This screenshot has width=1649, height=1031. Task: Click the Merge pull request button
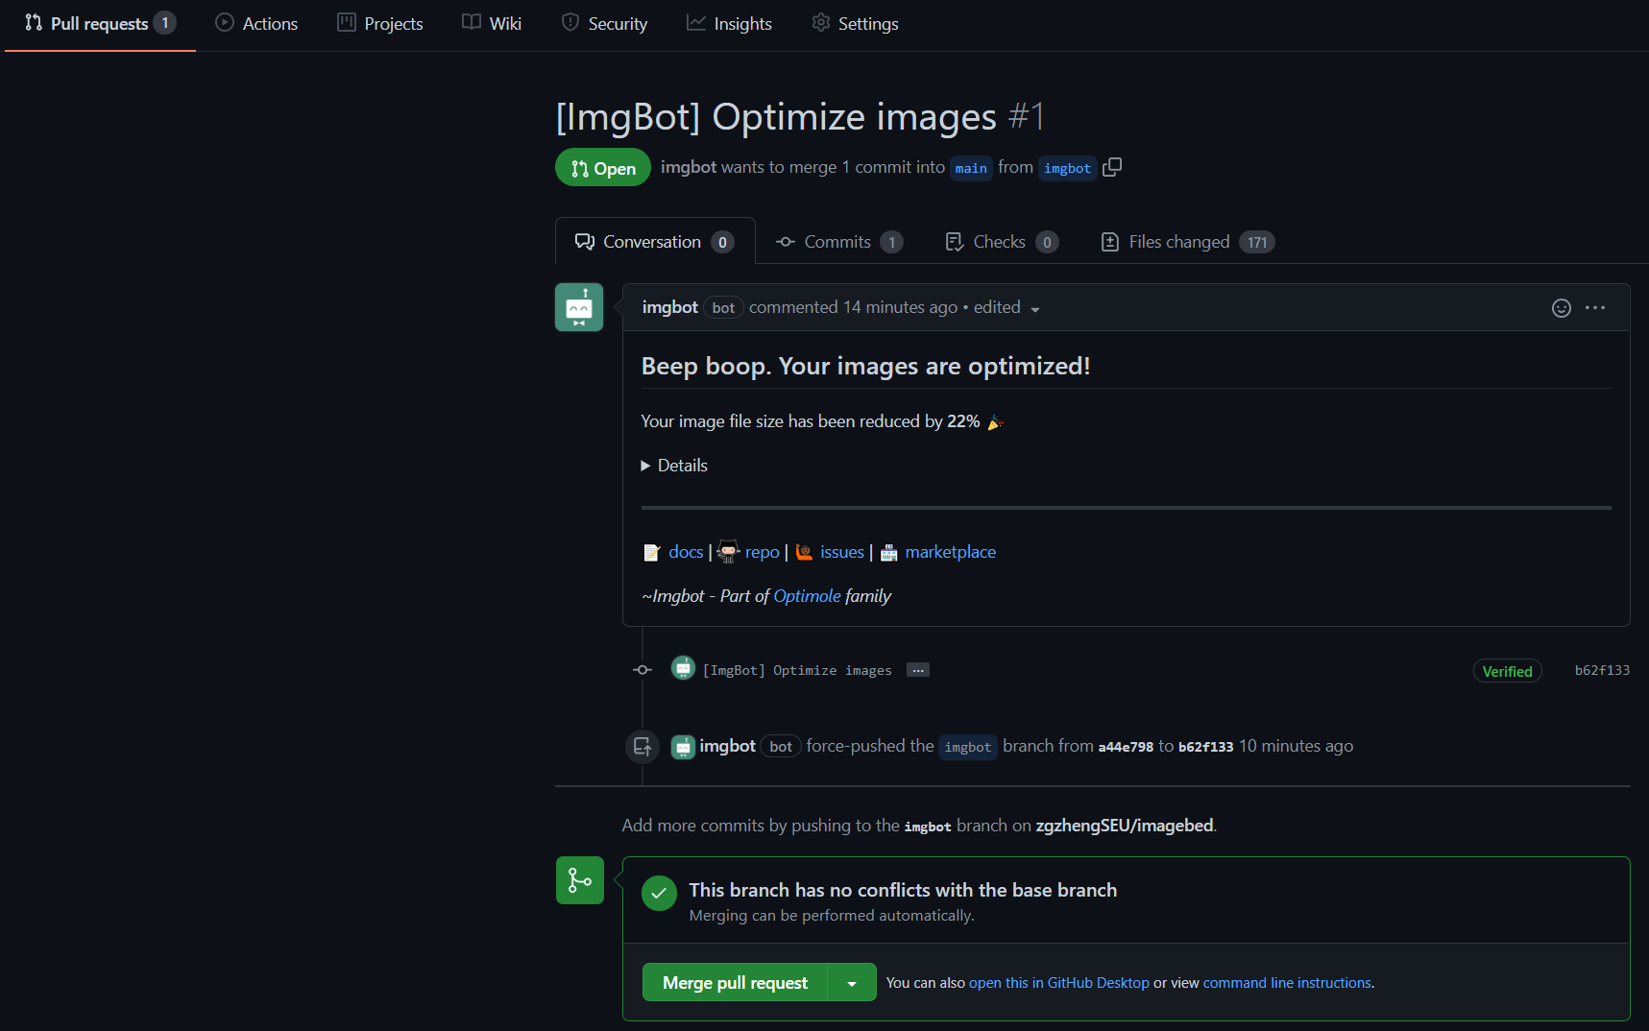point(735,982)
